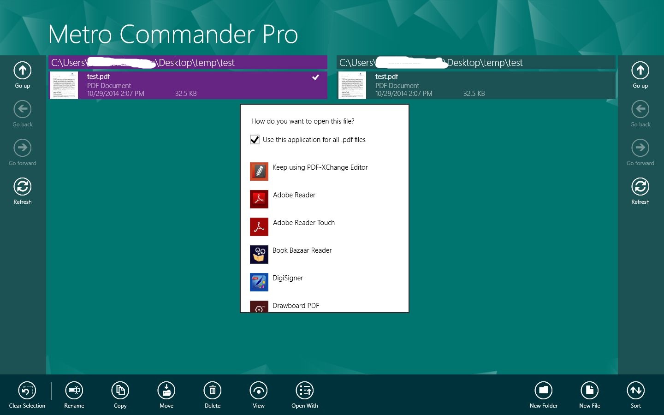Screen dimensions: 664x415
Task: Click the 32.5 KB size in right pane
Action: 474,94
